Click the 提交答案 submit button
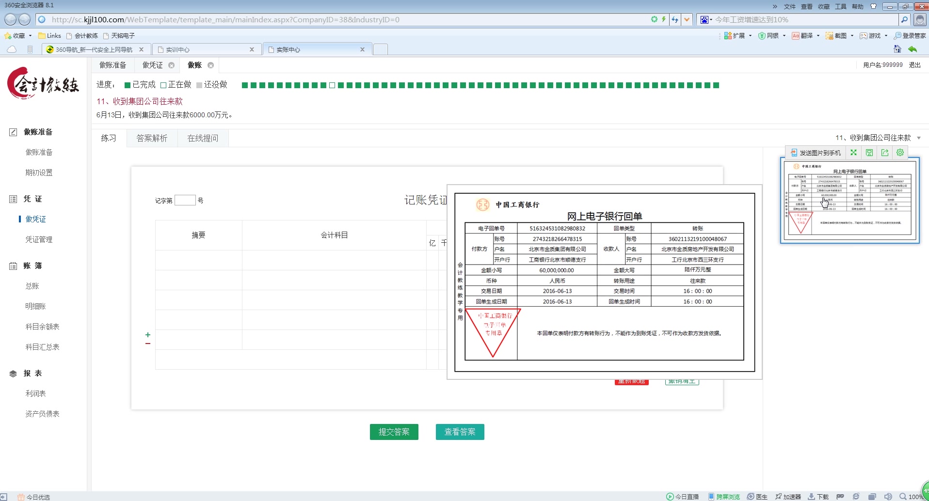Screen dimensions: 929x501 394,432
